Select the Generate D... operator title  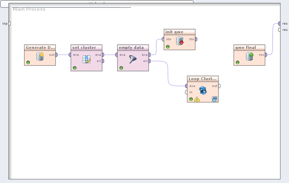40,47
